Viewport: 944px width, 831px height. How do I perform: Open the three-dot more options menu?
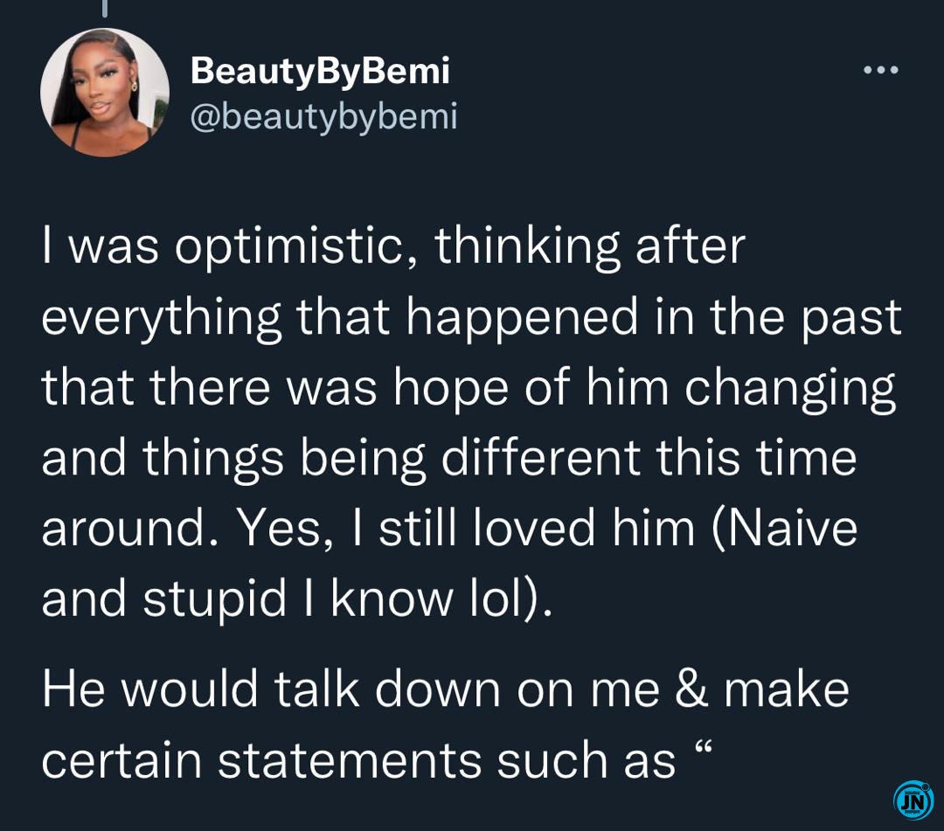tap(881, 70)
